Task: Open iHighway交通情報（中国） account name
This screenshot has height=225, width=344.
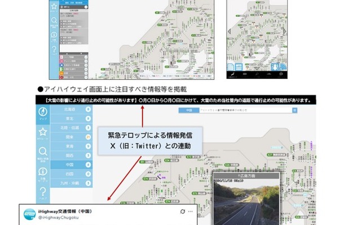Action: [x=65, y=211]
